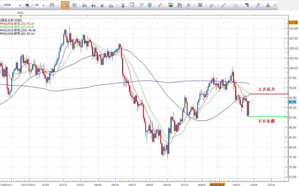Click the green hourglass-shaped icon

tap(123, 5)
